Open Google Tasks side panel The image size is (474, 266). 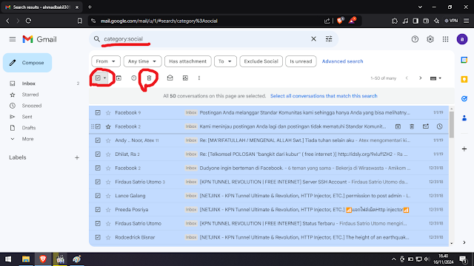coord(464,98)
